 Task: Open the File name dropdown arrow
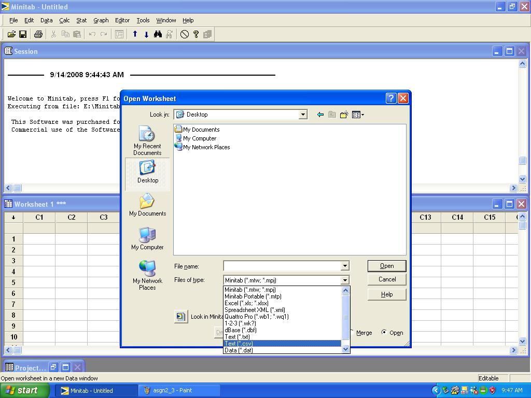click(x=345, y=266)
